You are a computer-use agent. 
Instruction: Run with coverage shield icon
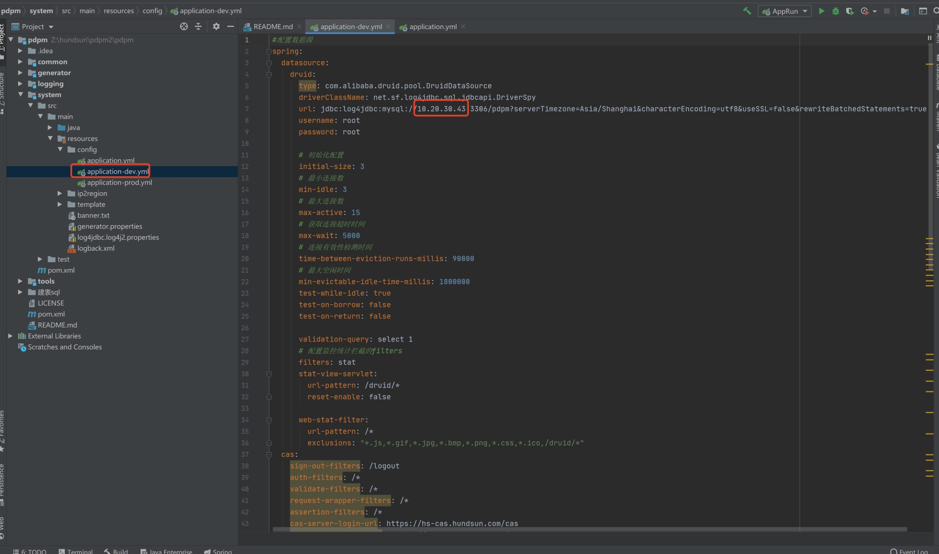pyautogui.click(x=850, y=11)
